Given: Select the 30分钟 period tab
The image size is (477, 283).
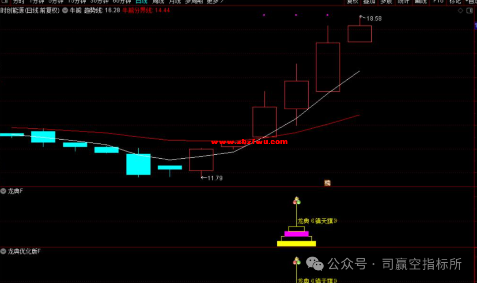Looking at the screenshot, I should point(99,1).
